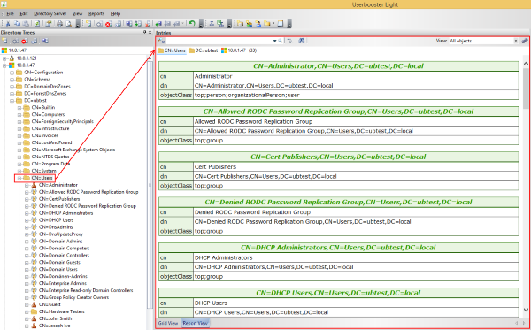Collapse the DC=ubtest node
The image size is (531, 330).
pos(12,101)
